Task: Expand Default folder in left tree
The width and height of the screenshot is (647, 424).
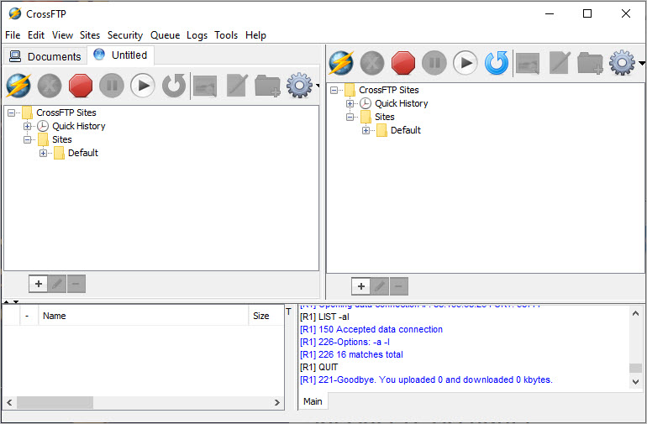Action: (x=44, y=153)
